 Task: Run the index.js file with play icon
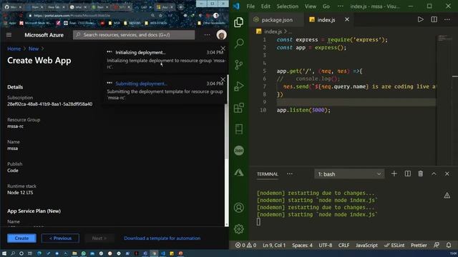[420, 19]
